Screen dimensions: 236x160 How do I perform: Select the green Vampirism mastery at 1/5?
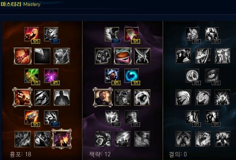click(32, 76)
